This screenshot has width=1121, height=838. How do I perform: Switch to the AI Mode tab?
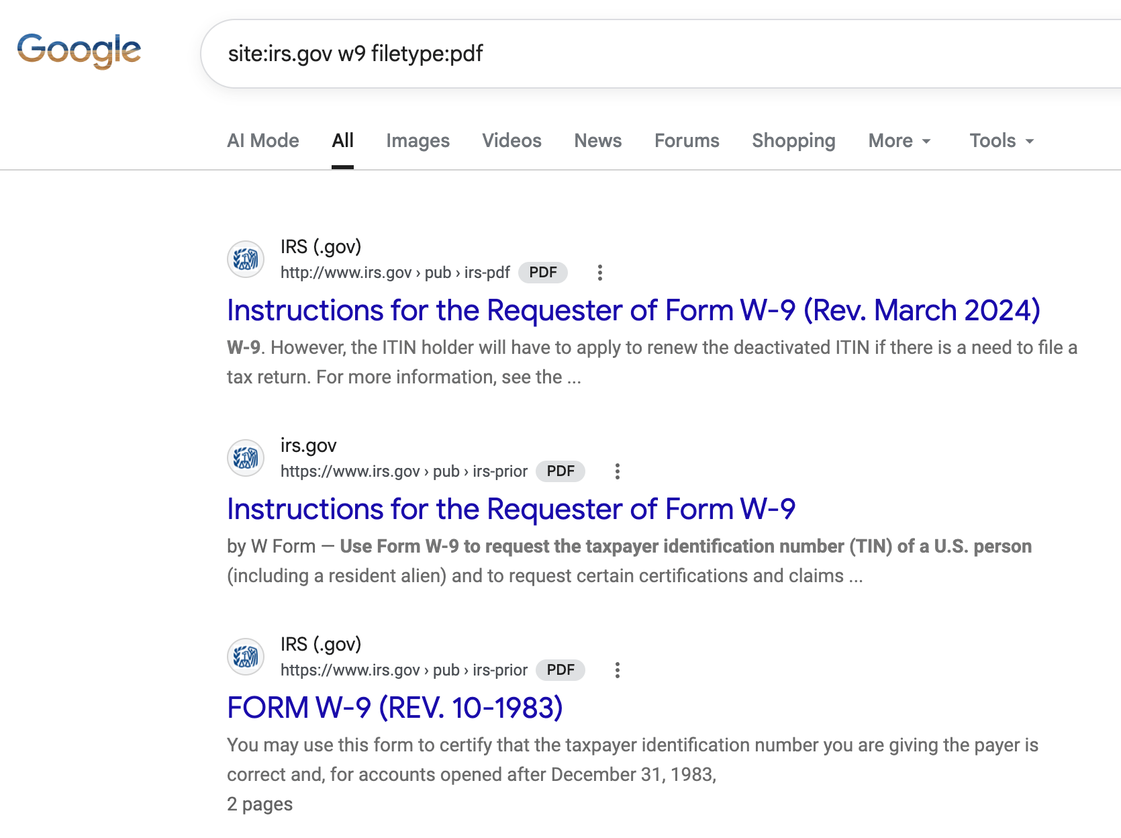263,141
